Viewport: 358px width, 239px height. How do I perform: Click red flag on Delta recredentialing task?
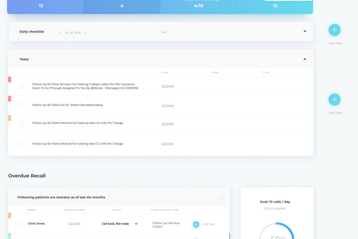click(9, 99)
